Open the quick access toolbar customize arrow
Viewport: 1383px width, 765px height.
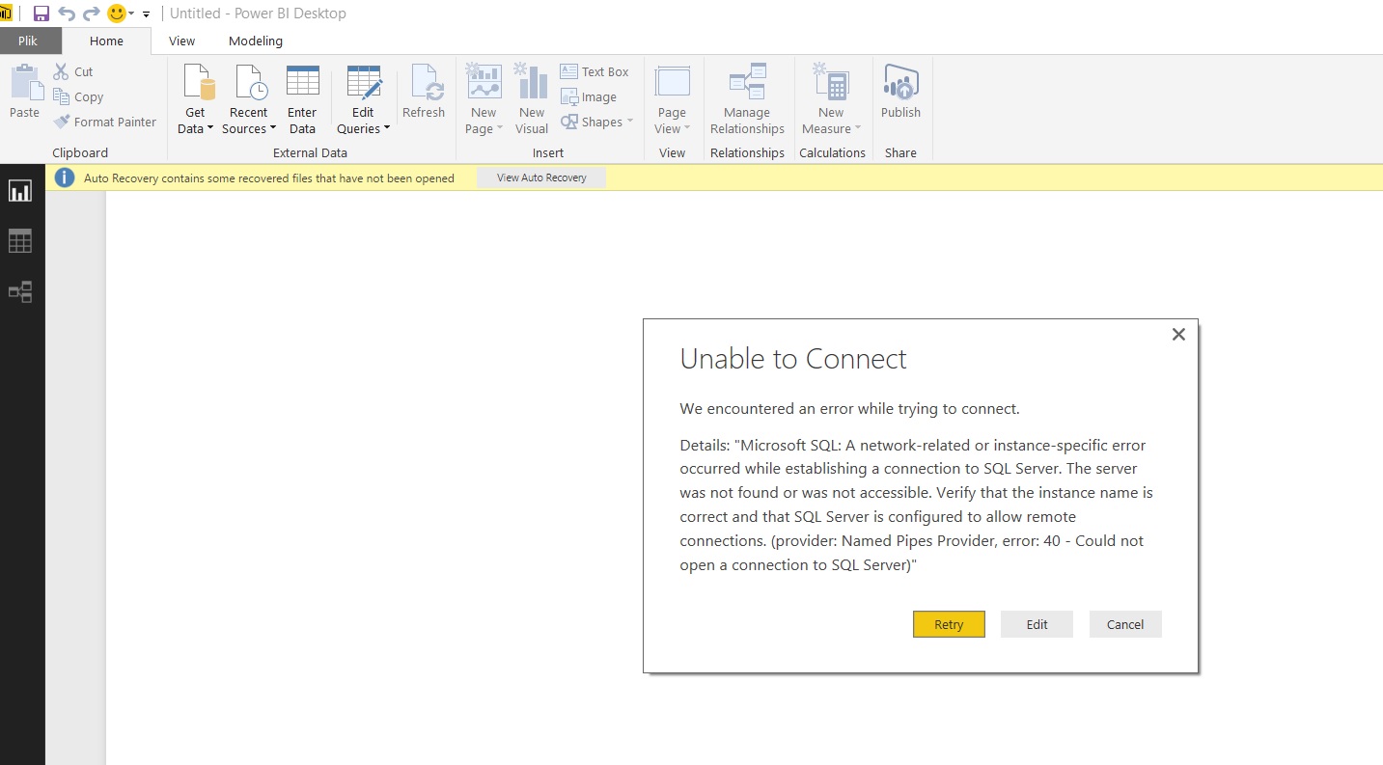pos(147,14)
